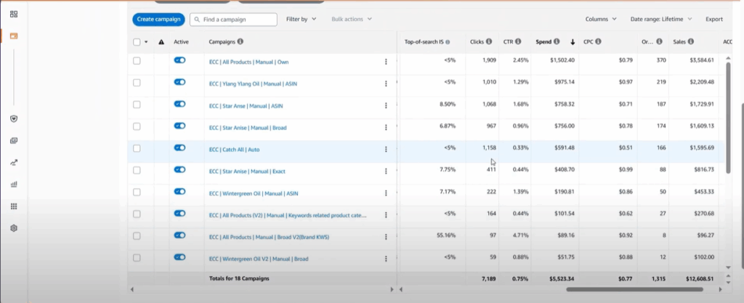This screenshot has width=744, height=303.
Task: Click the Spend column sort arrow
Action: point(573,41)
